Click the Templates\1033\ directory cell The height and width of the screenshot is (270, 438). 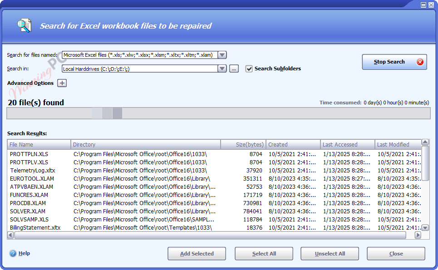point(143,227)
